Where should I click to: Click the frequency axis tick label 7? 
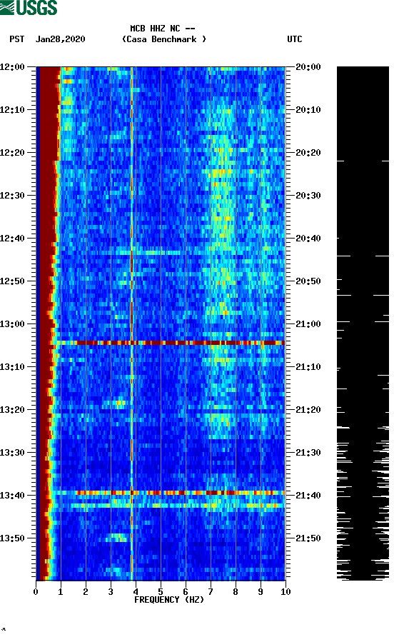click(211, 592)
